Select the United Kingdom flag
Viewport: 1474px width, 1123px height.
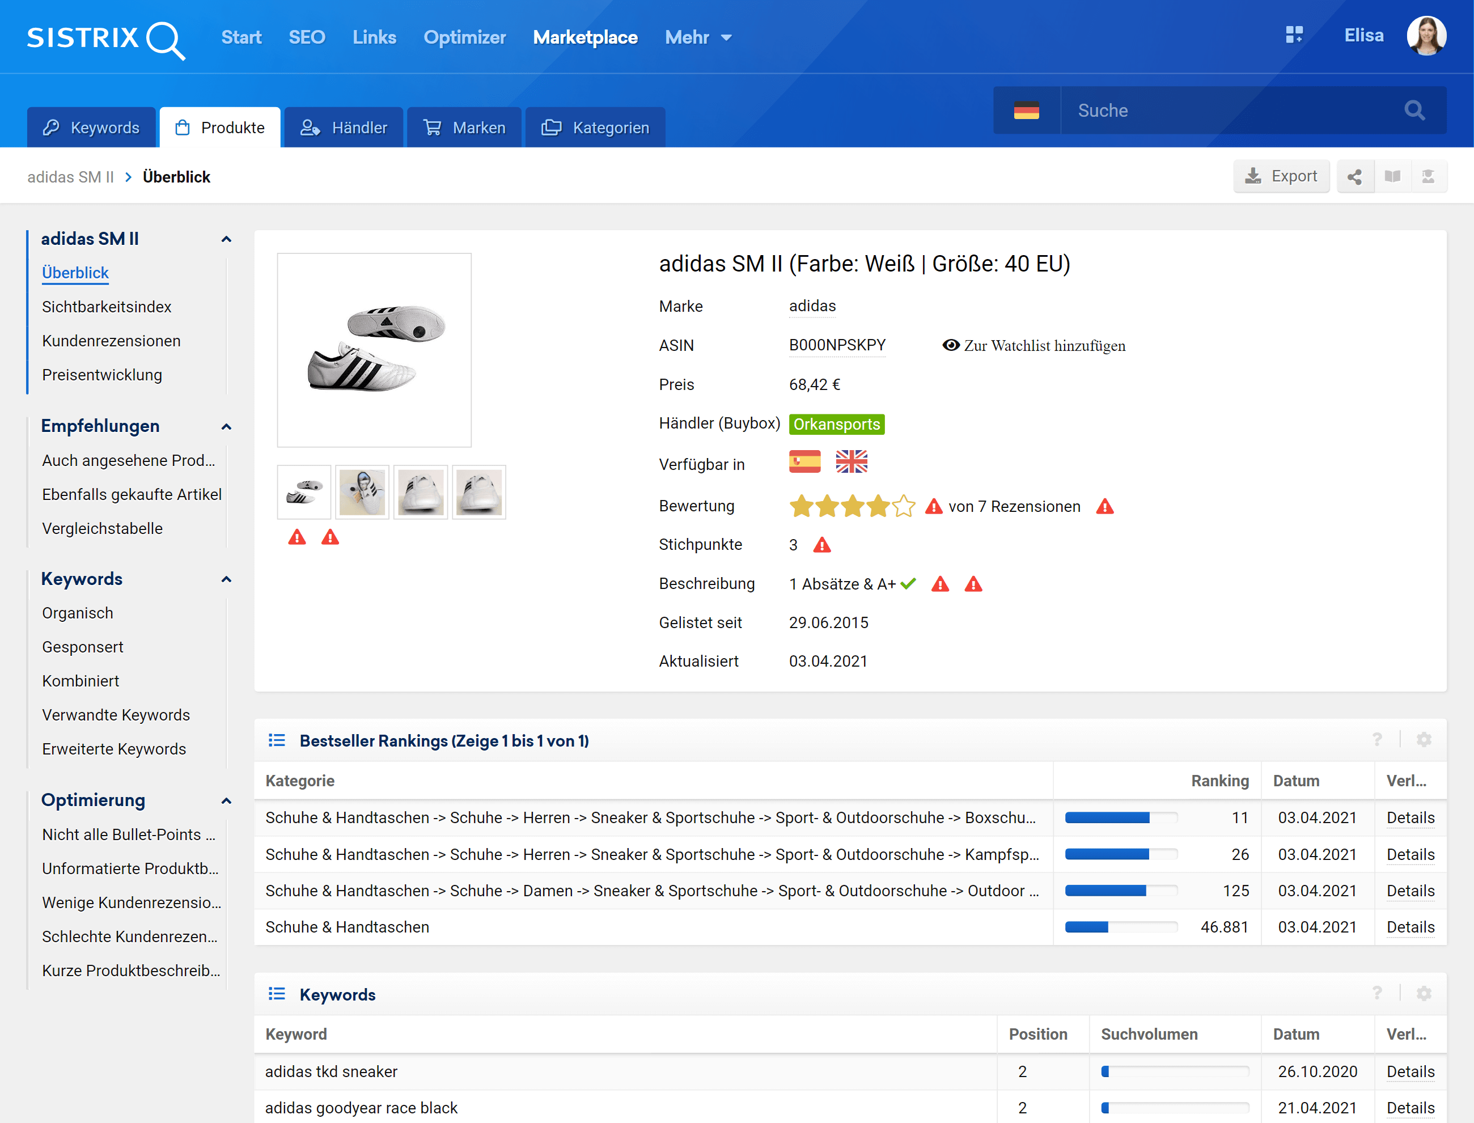coord(851,462)
